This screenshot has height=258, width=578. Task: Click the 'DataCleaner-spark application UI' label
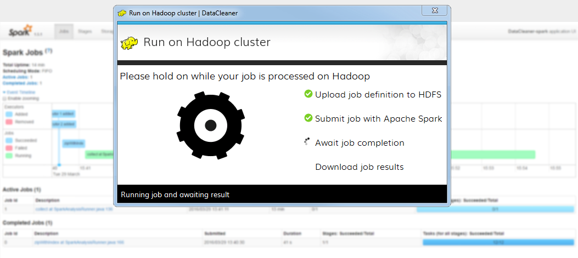point(542,32)
